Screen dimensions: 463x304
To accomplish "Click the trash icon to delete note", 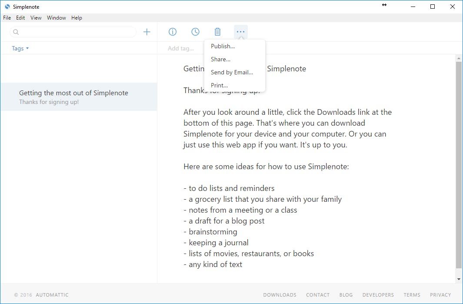I will click(x=218, y=32).
